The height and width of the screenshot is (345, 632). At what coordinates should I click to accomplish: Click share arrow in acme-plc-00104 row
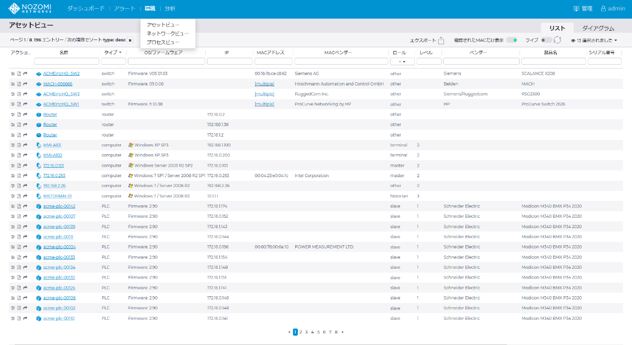point(25,247)
